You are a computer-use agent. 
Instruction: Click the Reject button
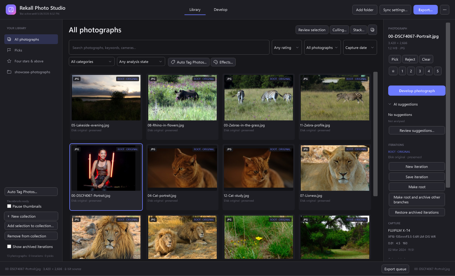click(x=410, y=59)
